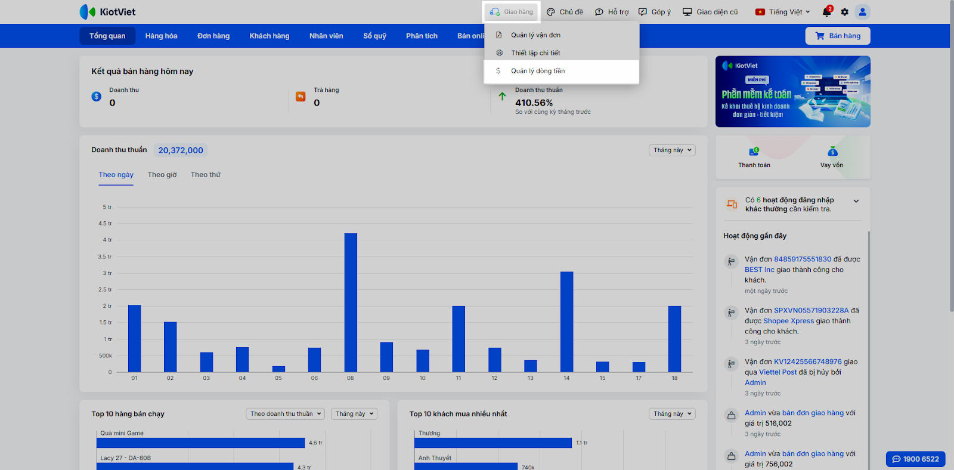Expand the unusual login activity notice
The image size is (954, 470).
pos(856,201)
